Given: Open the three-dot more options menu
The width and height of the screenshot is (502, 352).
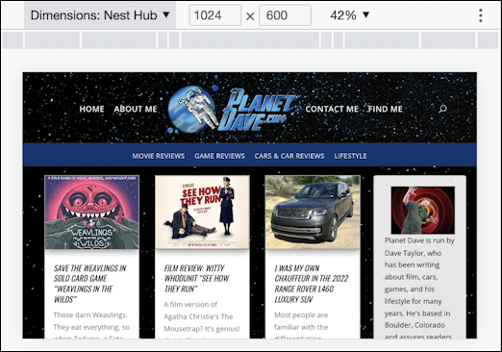Looking at the screenshot, I should tap(480, 15).
